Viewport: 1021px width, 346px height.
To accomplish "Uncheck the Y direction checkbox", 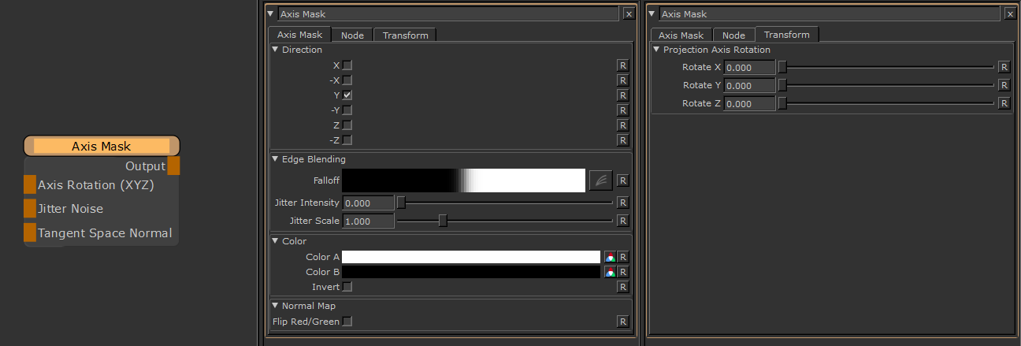I will [x=347, y=95].
